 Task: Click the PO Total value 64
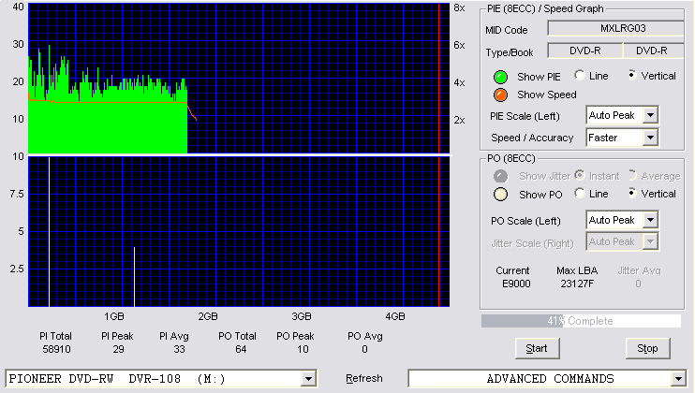[x=241, y=350]
